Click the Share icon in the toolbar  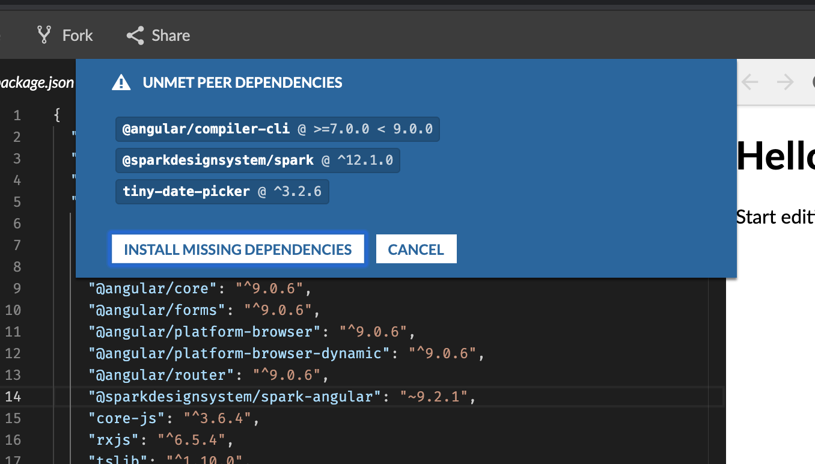[135, 35]
